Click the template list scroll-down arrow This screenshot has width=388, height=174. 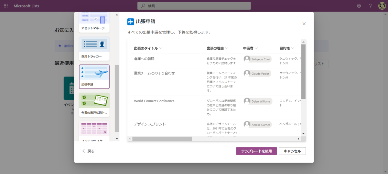tap(117, 139)
